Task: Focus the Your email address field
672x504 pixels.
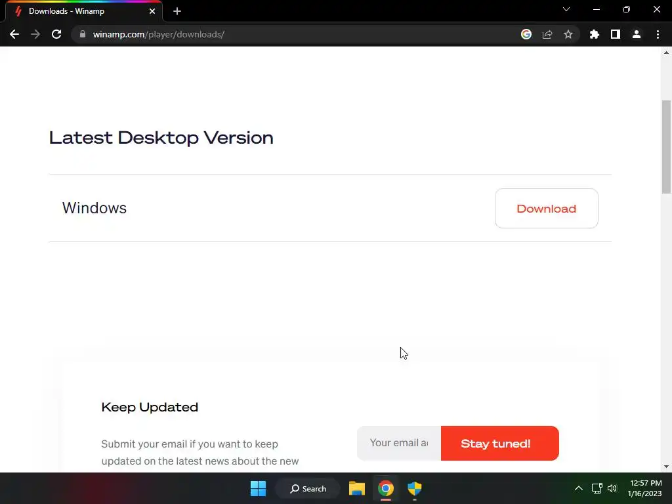Action: 399,443
